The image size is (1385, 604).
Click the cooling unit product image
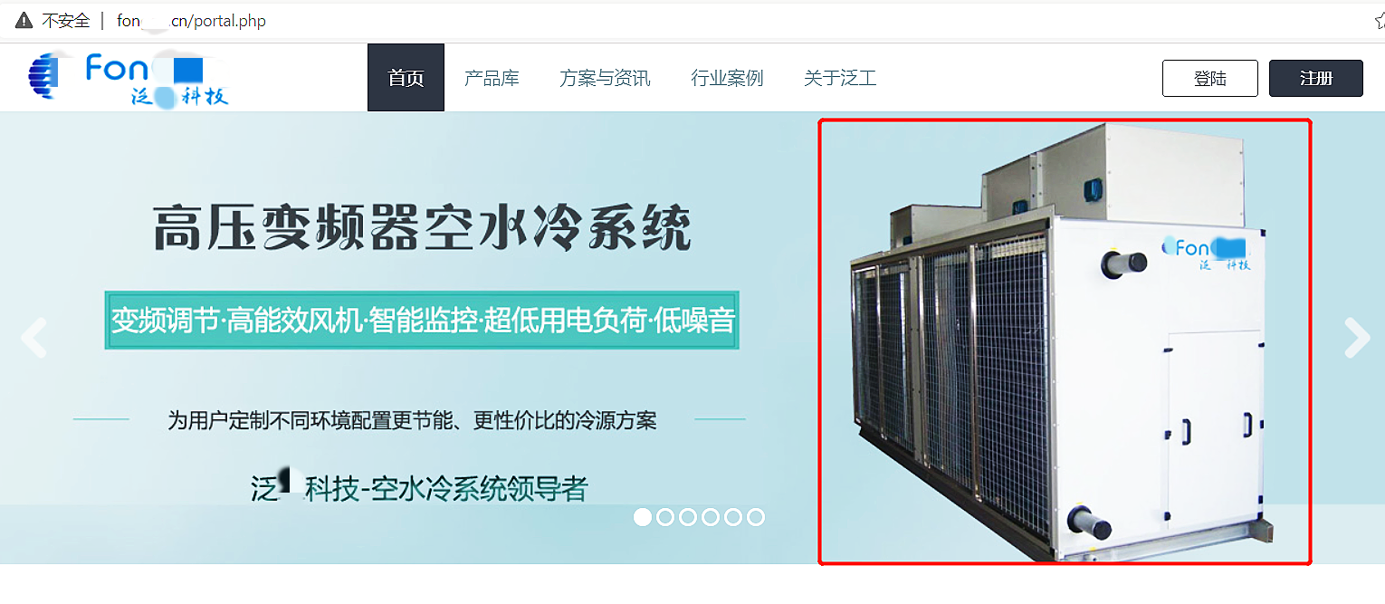(x=1065, y=341)
